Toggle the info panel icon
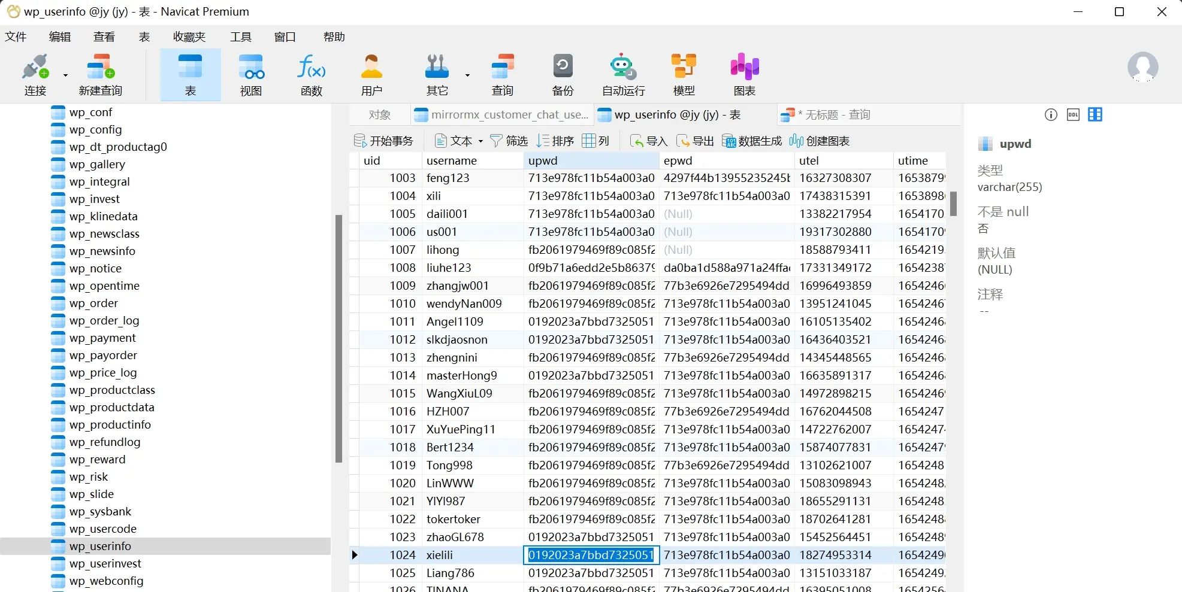This screenshot has width=1182, height=592. [x=1051, y=115]
